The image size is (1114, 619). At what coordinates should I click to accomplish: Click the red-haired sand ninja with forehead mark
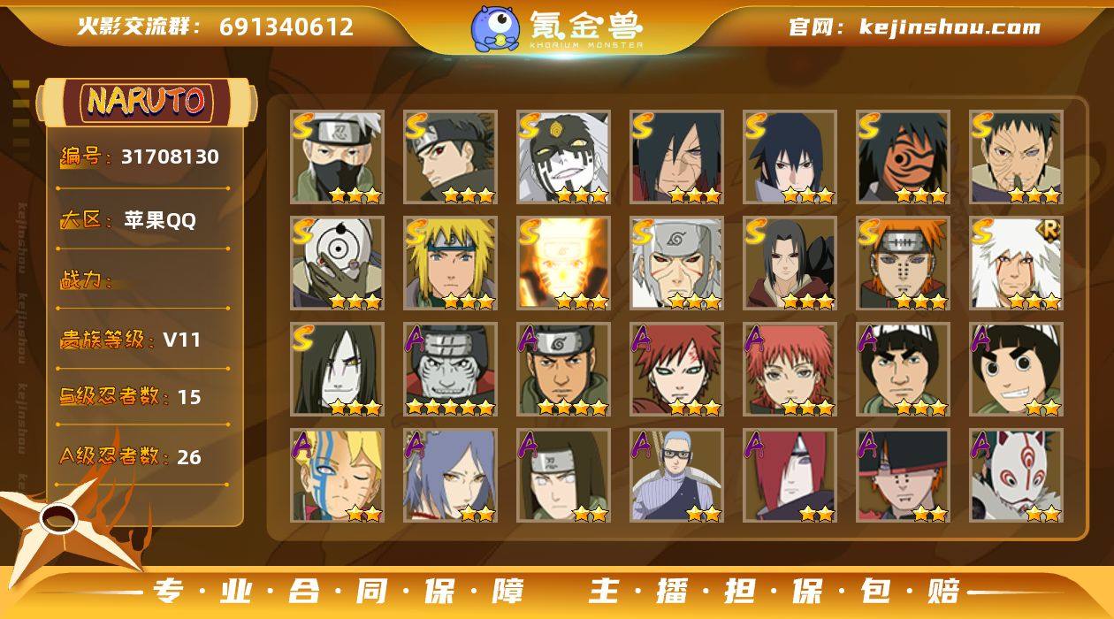coord(676,370)
